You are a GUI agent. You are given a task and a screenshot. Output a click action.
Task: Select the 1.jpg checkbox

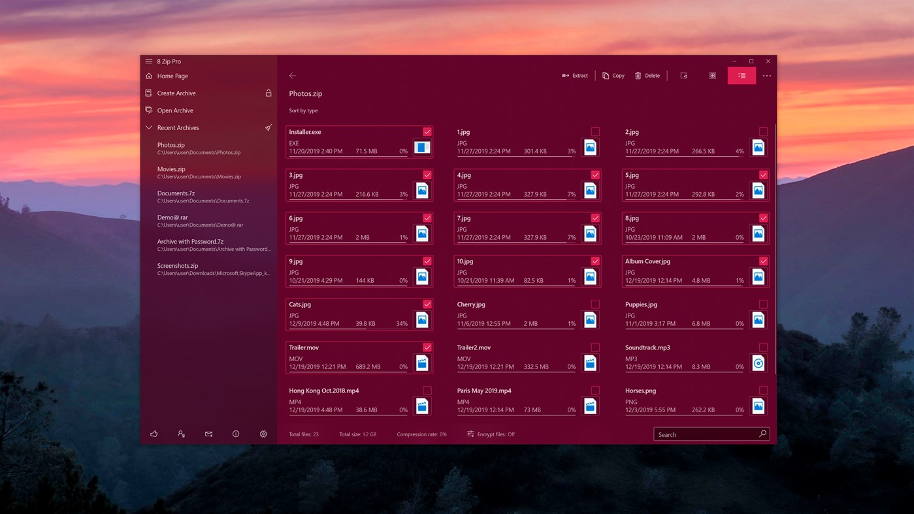(x=595, y=131)
